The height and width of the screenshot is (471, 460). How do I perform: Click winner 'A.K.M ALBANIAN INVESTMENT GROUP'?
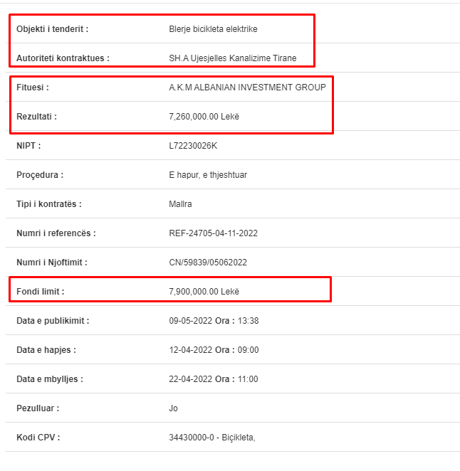(x=247, y=88)
